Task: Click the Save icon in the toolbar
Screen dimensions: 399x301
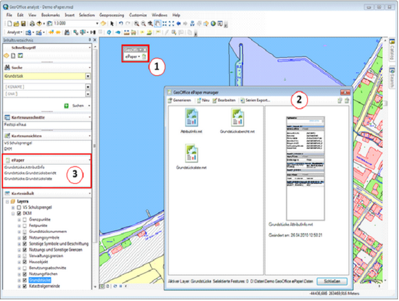Action: click(24, 23)
